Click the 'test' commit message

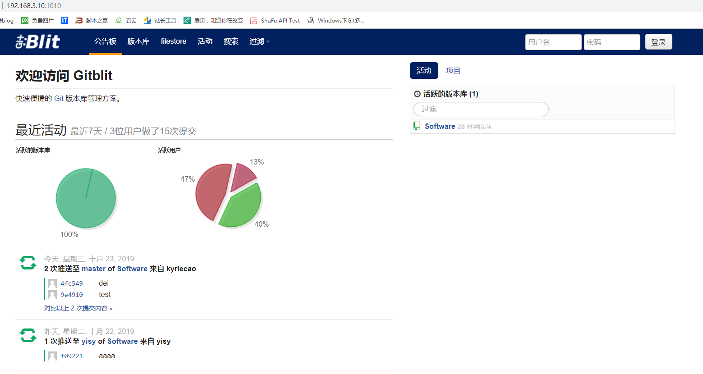[105, 294]
